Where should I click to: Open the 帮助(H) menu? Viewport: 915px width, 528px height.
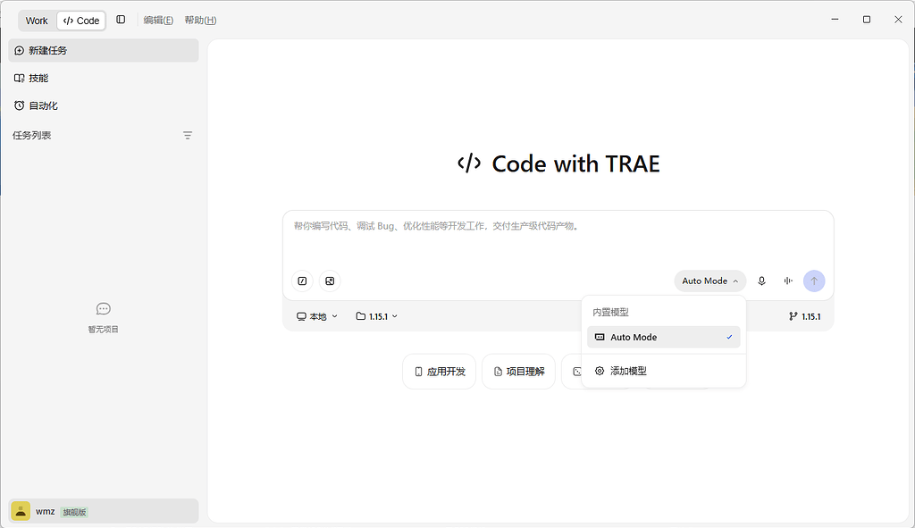(200, 21)
